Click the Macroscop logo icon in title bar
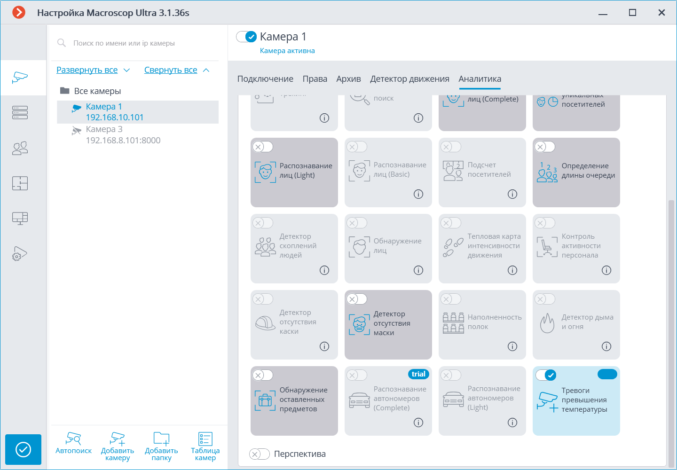677x470 pixels. tap(19, 12)
